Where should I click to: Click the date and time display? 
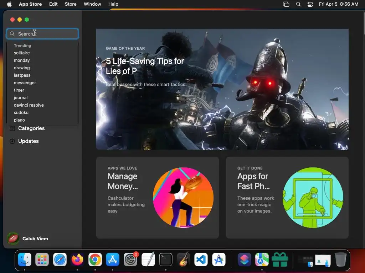tap(339, 4)
